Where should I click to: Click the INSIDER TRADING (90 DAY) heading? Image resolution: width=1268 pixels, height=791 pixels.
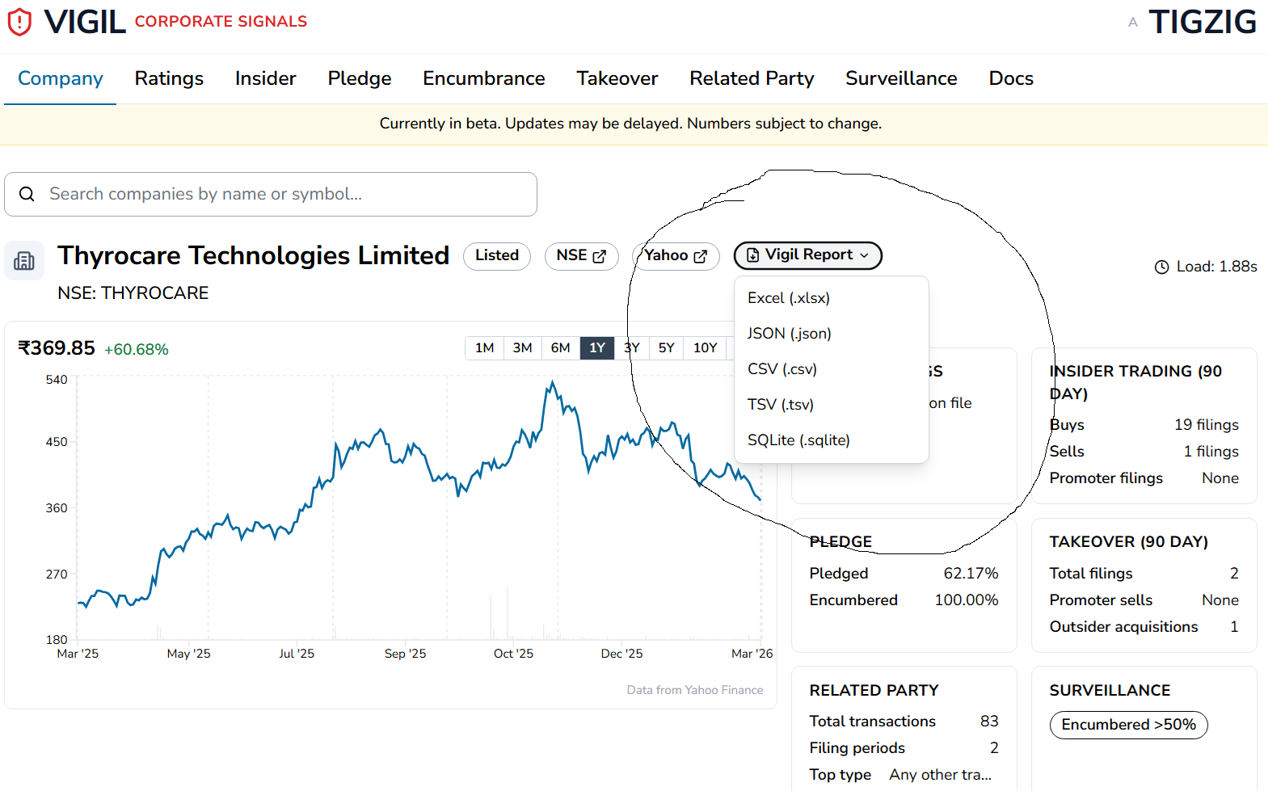(x=1135, y=382)
